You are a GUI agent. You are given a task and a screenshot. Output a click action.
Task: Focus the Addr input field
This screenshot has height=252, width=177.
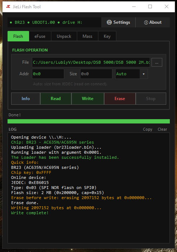[x=48, y=74]
